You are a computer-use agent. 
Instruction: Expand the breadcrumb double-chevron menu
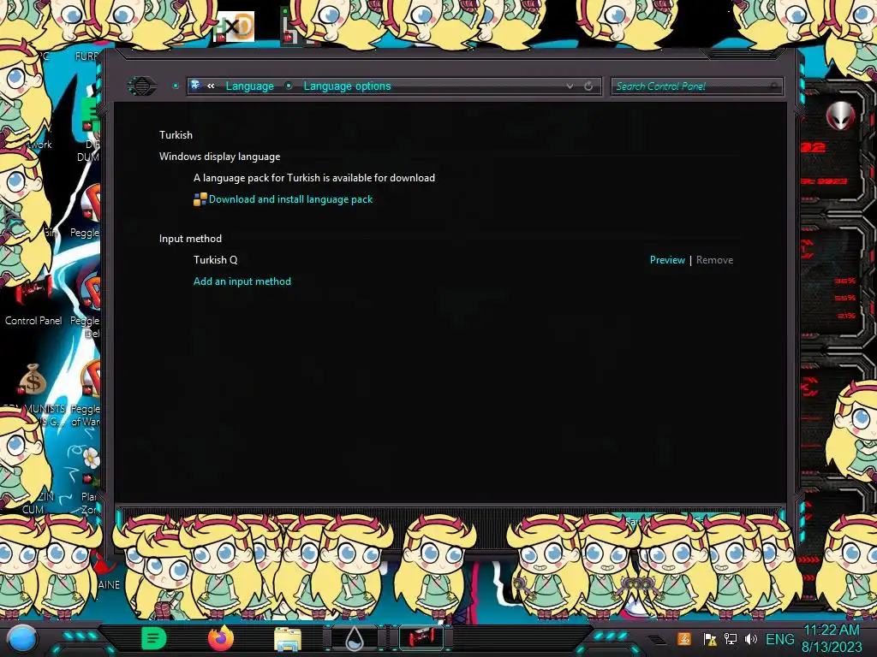(211, 86)
